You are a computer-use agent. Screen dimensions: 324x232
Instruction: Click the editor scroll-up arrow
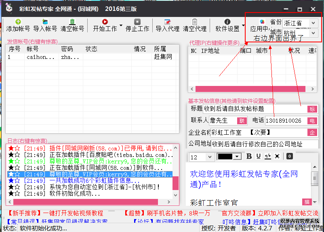click(x=314, y=167)
